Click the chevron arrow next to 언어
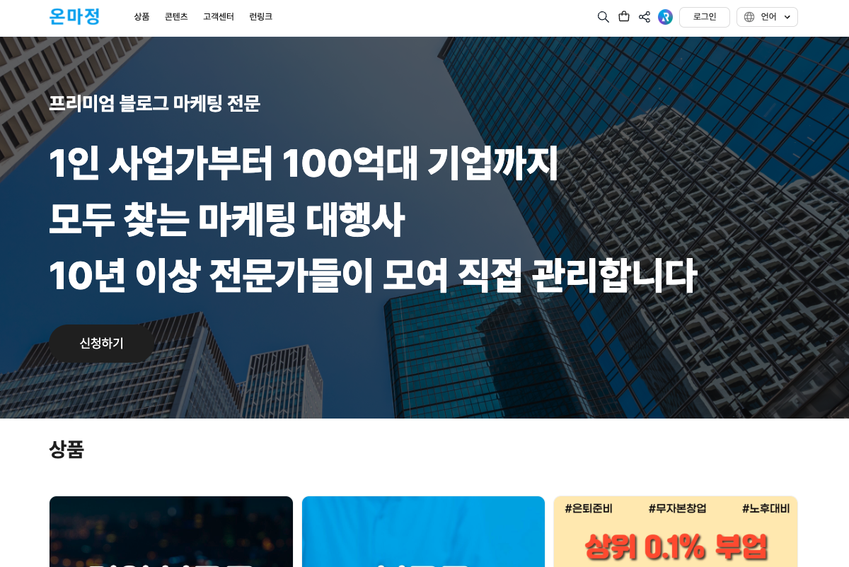 pyautogui.click(x=787, y=17)
